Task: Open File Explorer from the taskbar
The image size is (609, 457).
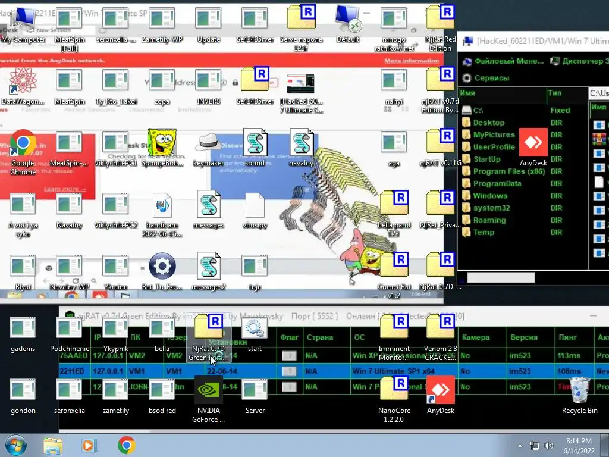Action: click(x=53, y=445)
